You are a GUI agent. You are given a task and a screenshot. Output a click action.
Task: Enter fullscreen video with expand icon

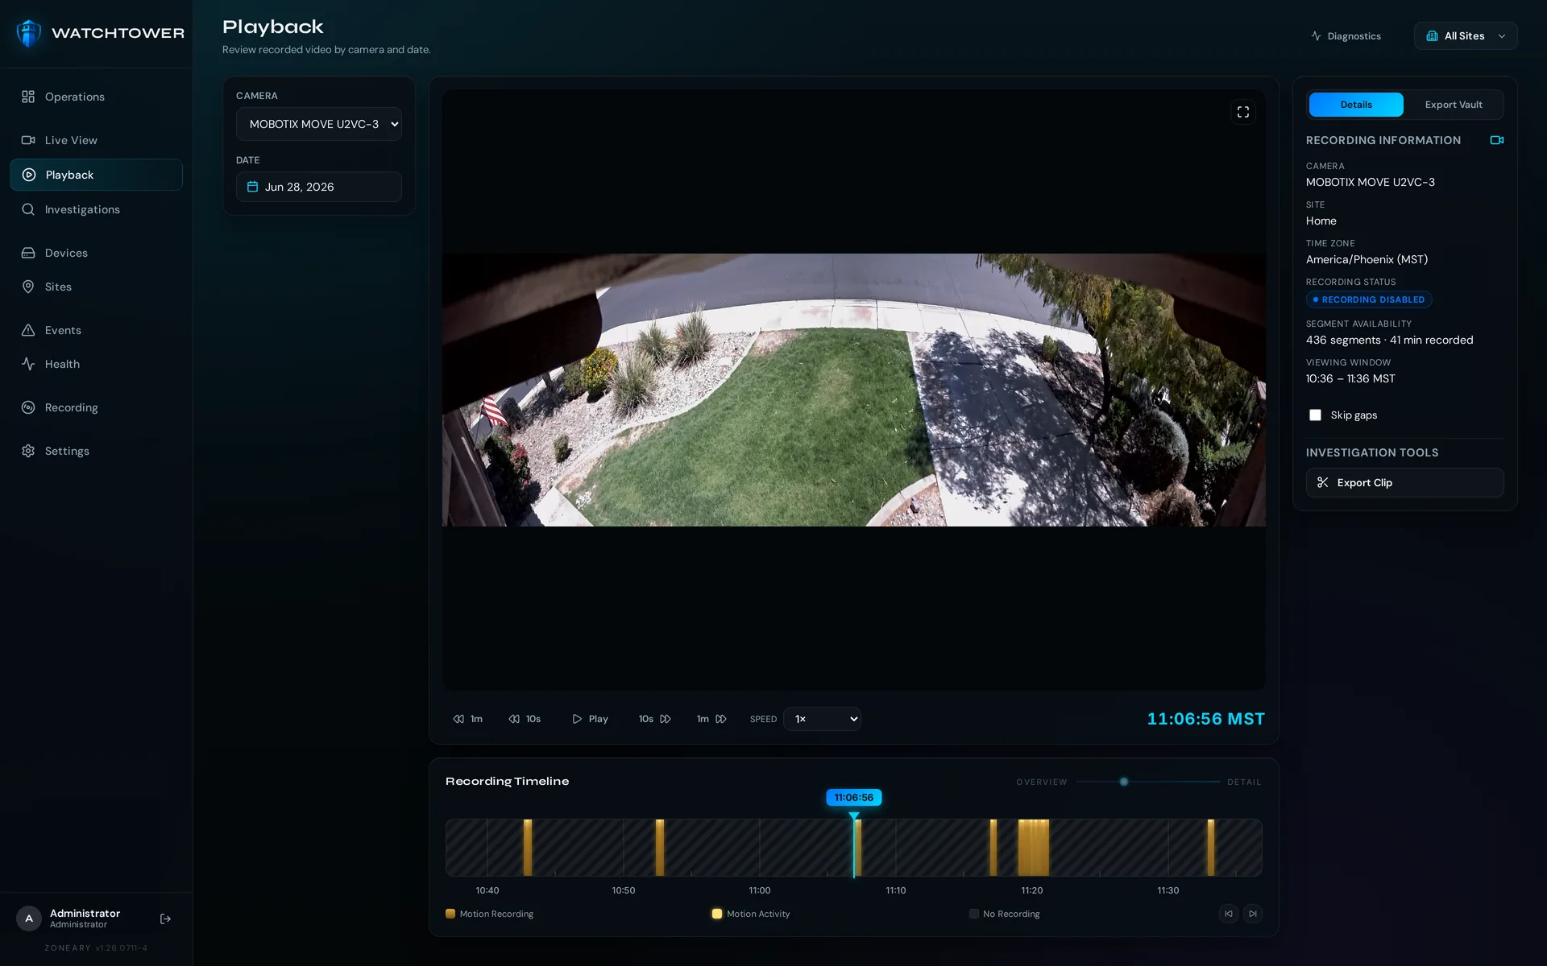pyautogui.click(x=1243, y=112)
